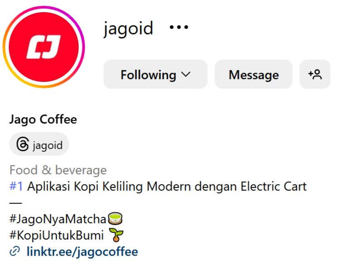This screenshot has height=265, width=348.
Task: Click the Threads logo icon
Action: 23,144
